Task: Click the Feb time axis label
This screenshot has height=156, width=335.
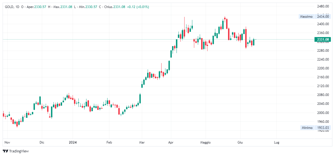Action: [x=109, y=143]
